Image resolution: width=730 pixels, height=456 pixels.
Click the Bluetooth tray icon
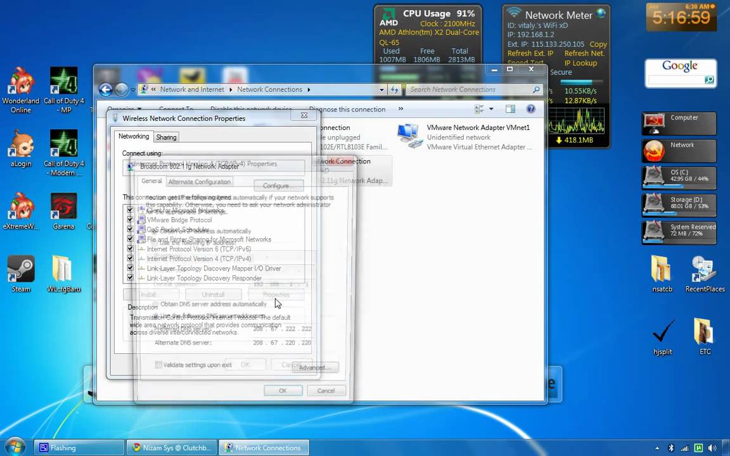[671, 448]
